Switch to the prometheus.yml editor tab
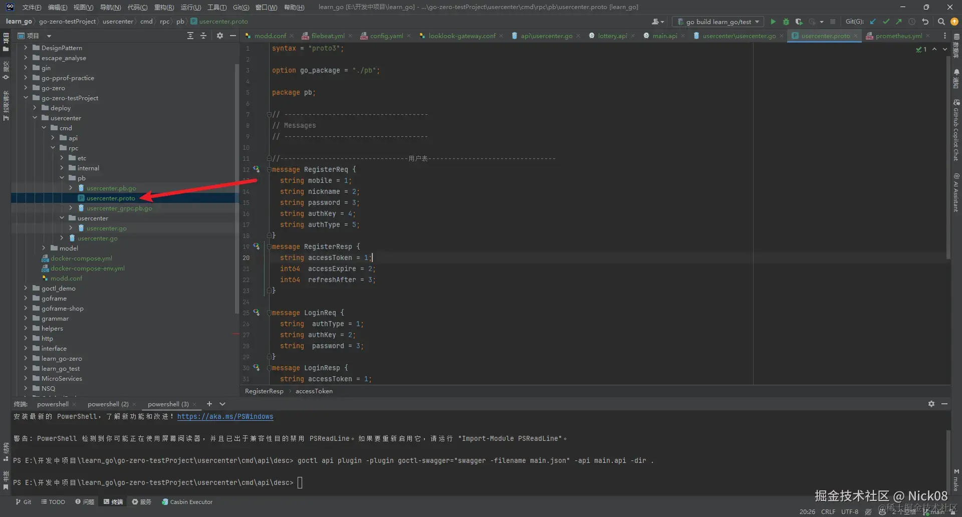Screen dimensions: 962x517 point(898,36)
